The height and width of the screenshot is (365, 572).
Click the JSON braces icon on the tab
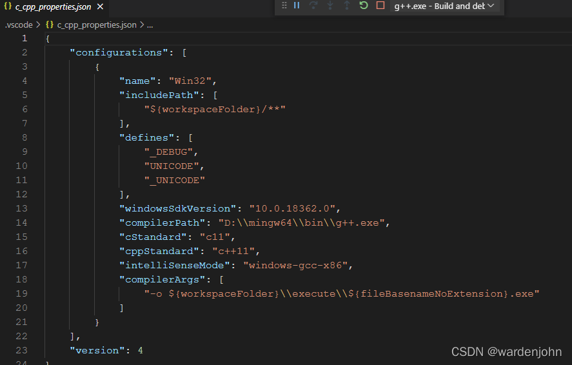[8, 6]
